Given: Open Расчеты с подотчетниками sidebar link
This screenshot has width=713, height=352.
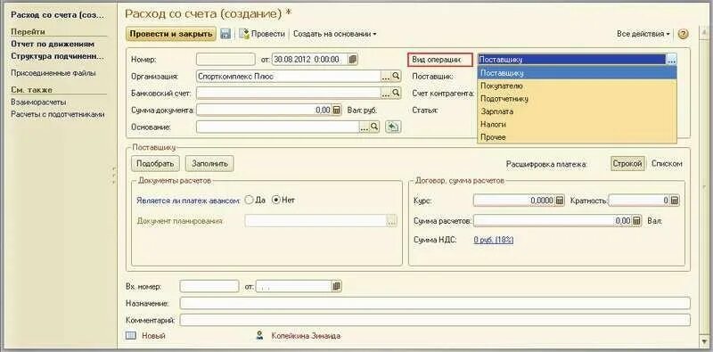Looking at the screenshot, I should click(58, 114).
